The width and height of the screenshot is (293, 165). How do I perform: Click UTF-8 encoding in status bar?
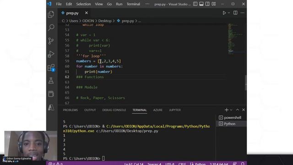point(170,164)
